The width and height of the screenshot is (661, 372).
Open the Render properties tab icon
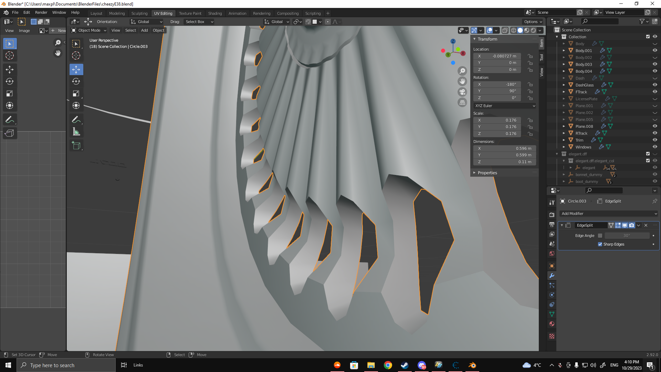(552, 215)
